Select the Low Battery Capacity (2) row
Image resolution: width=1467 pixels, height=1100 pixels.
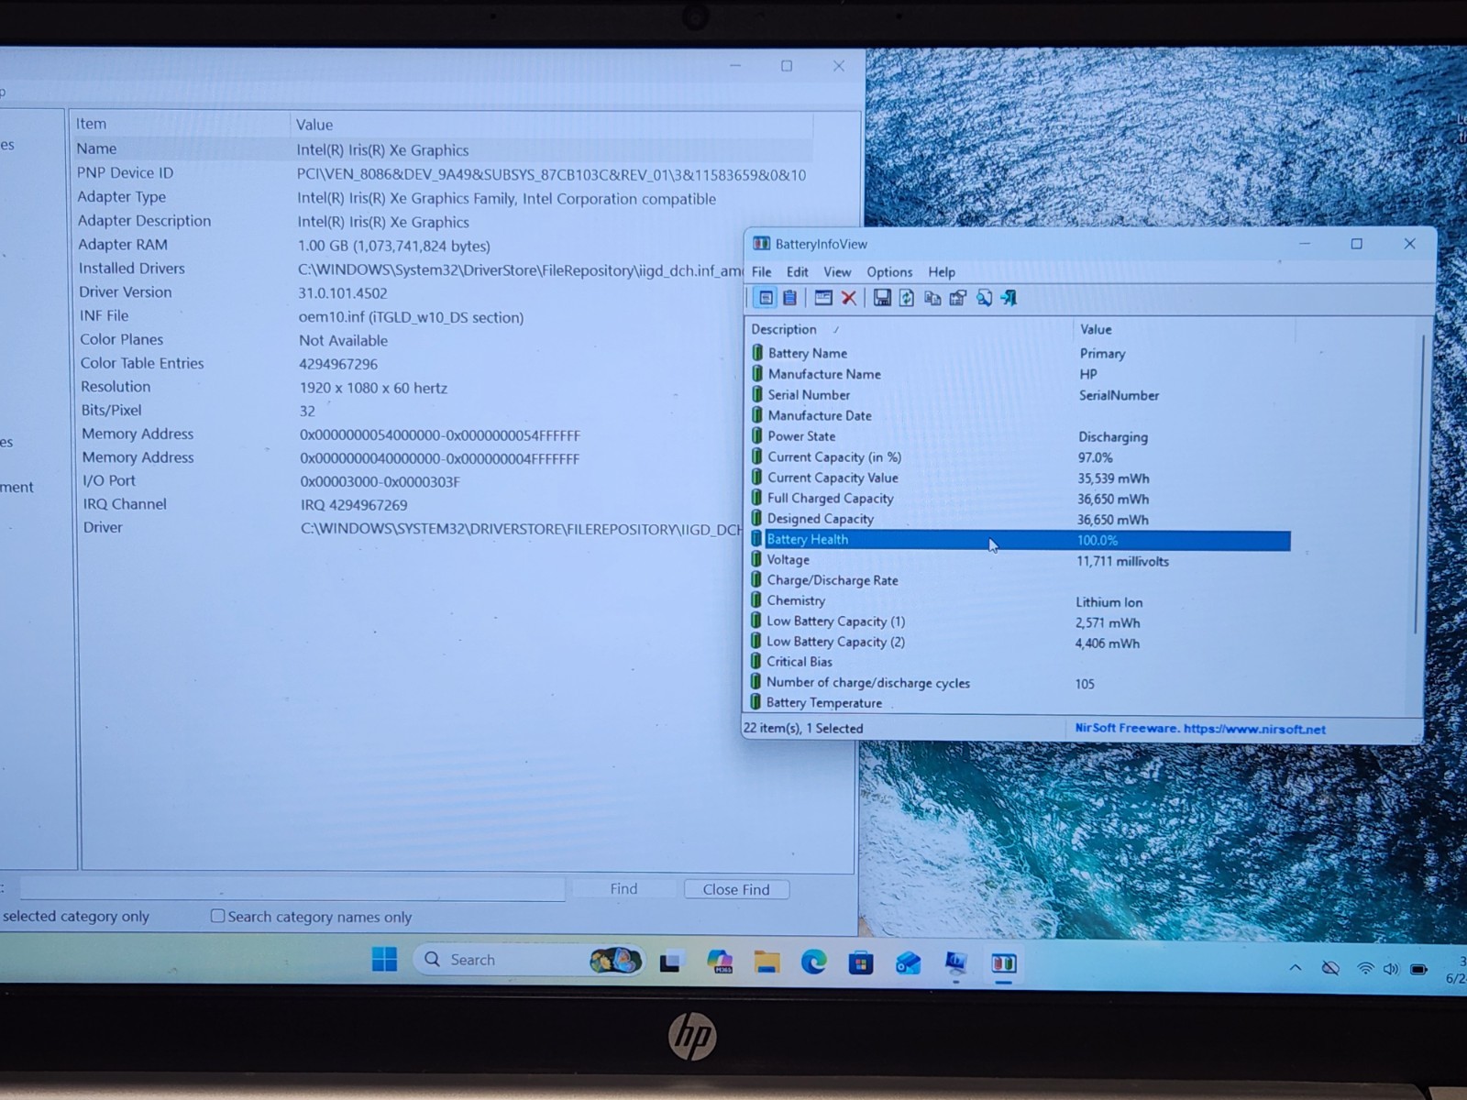[x=1020, y=643]
